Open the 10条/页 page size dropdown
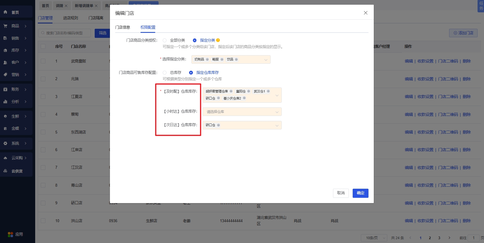Viewport: 484px width, 243px height. 374,238
